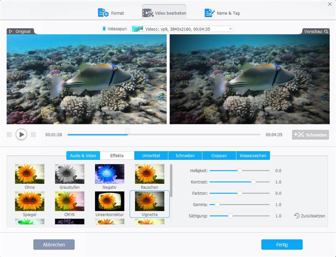Click the Fertig button
Viewport: 336px width, 257px height.
tap(282, 244)
